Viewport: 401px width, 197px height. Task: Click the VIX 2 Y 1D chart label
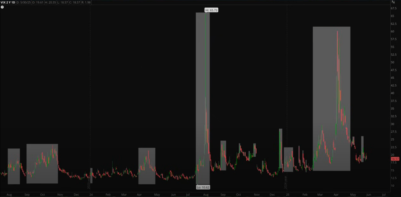8,2
